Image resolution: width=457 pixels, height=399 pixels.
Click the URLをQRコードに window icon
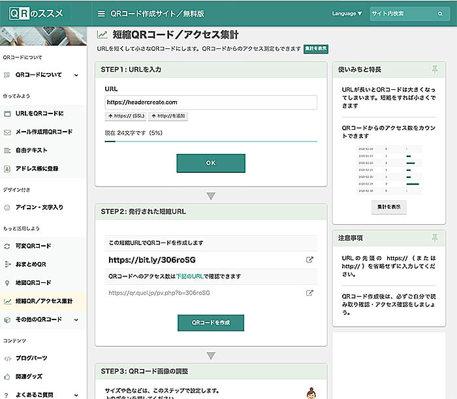pyautogui.click(x=7, y=113)
